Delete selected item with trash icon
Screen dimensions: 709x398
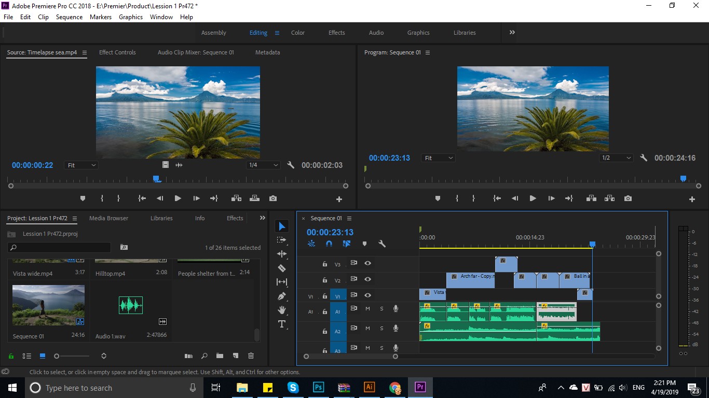coord(251,356)
